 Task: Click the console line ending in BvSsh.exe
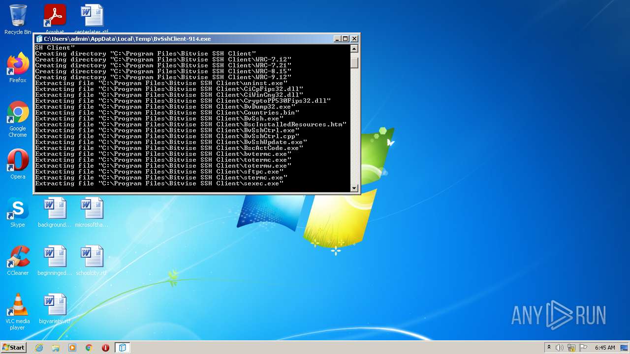[159, 118]
